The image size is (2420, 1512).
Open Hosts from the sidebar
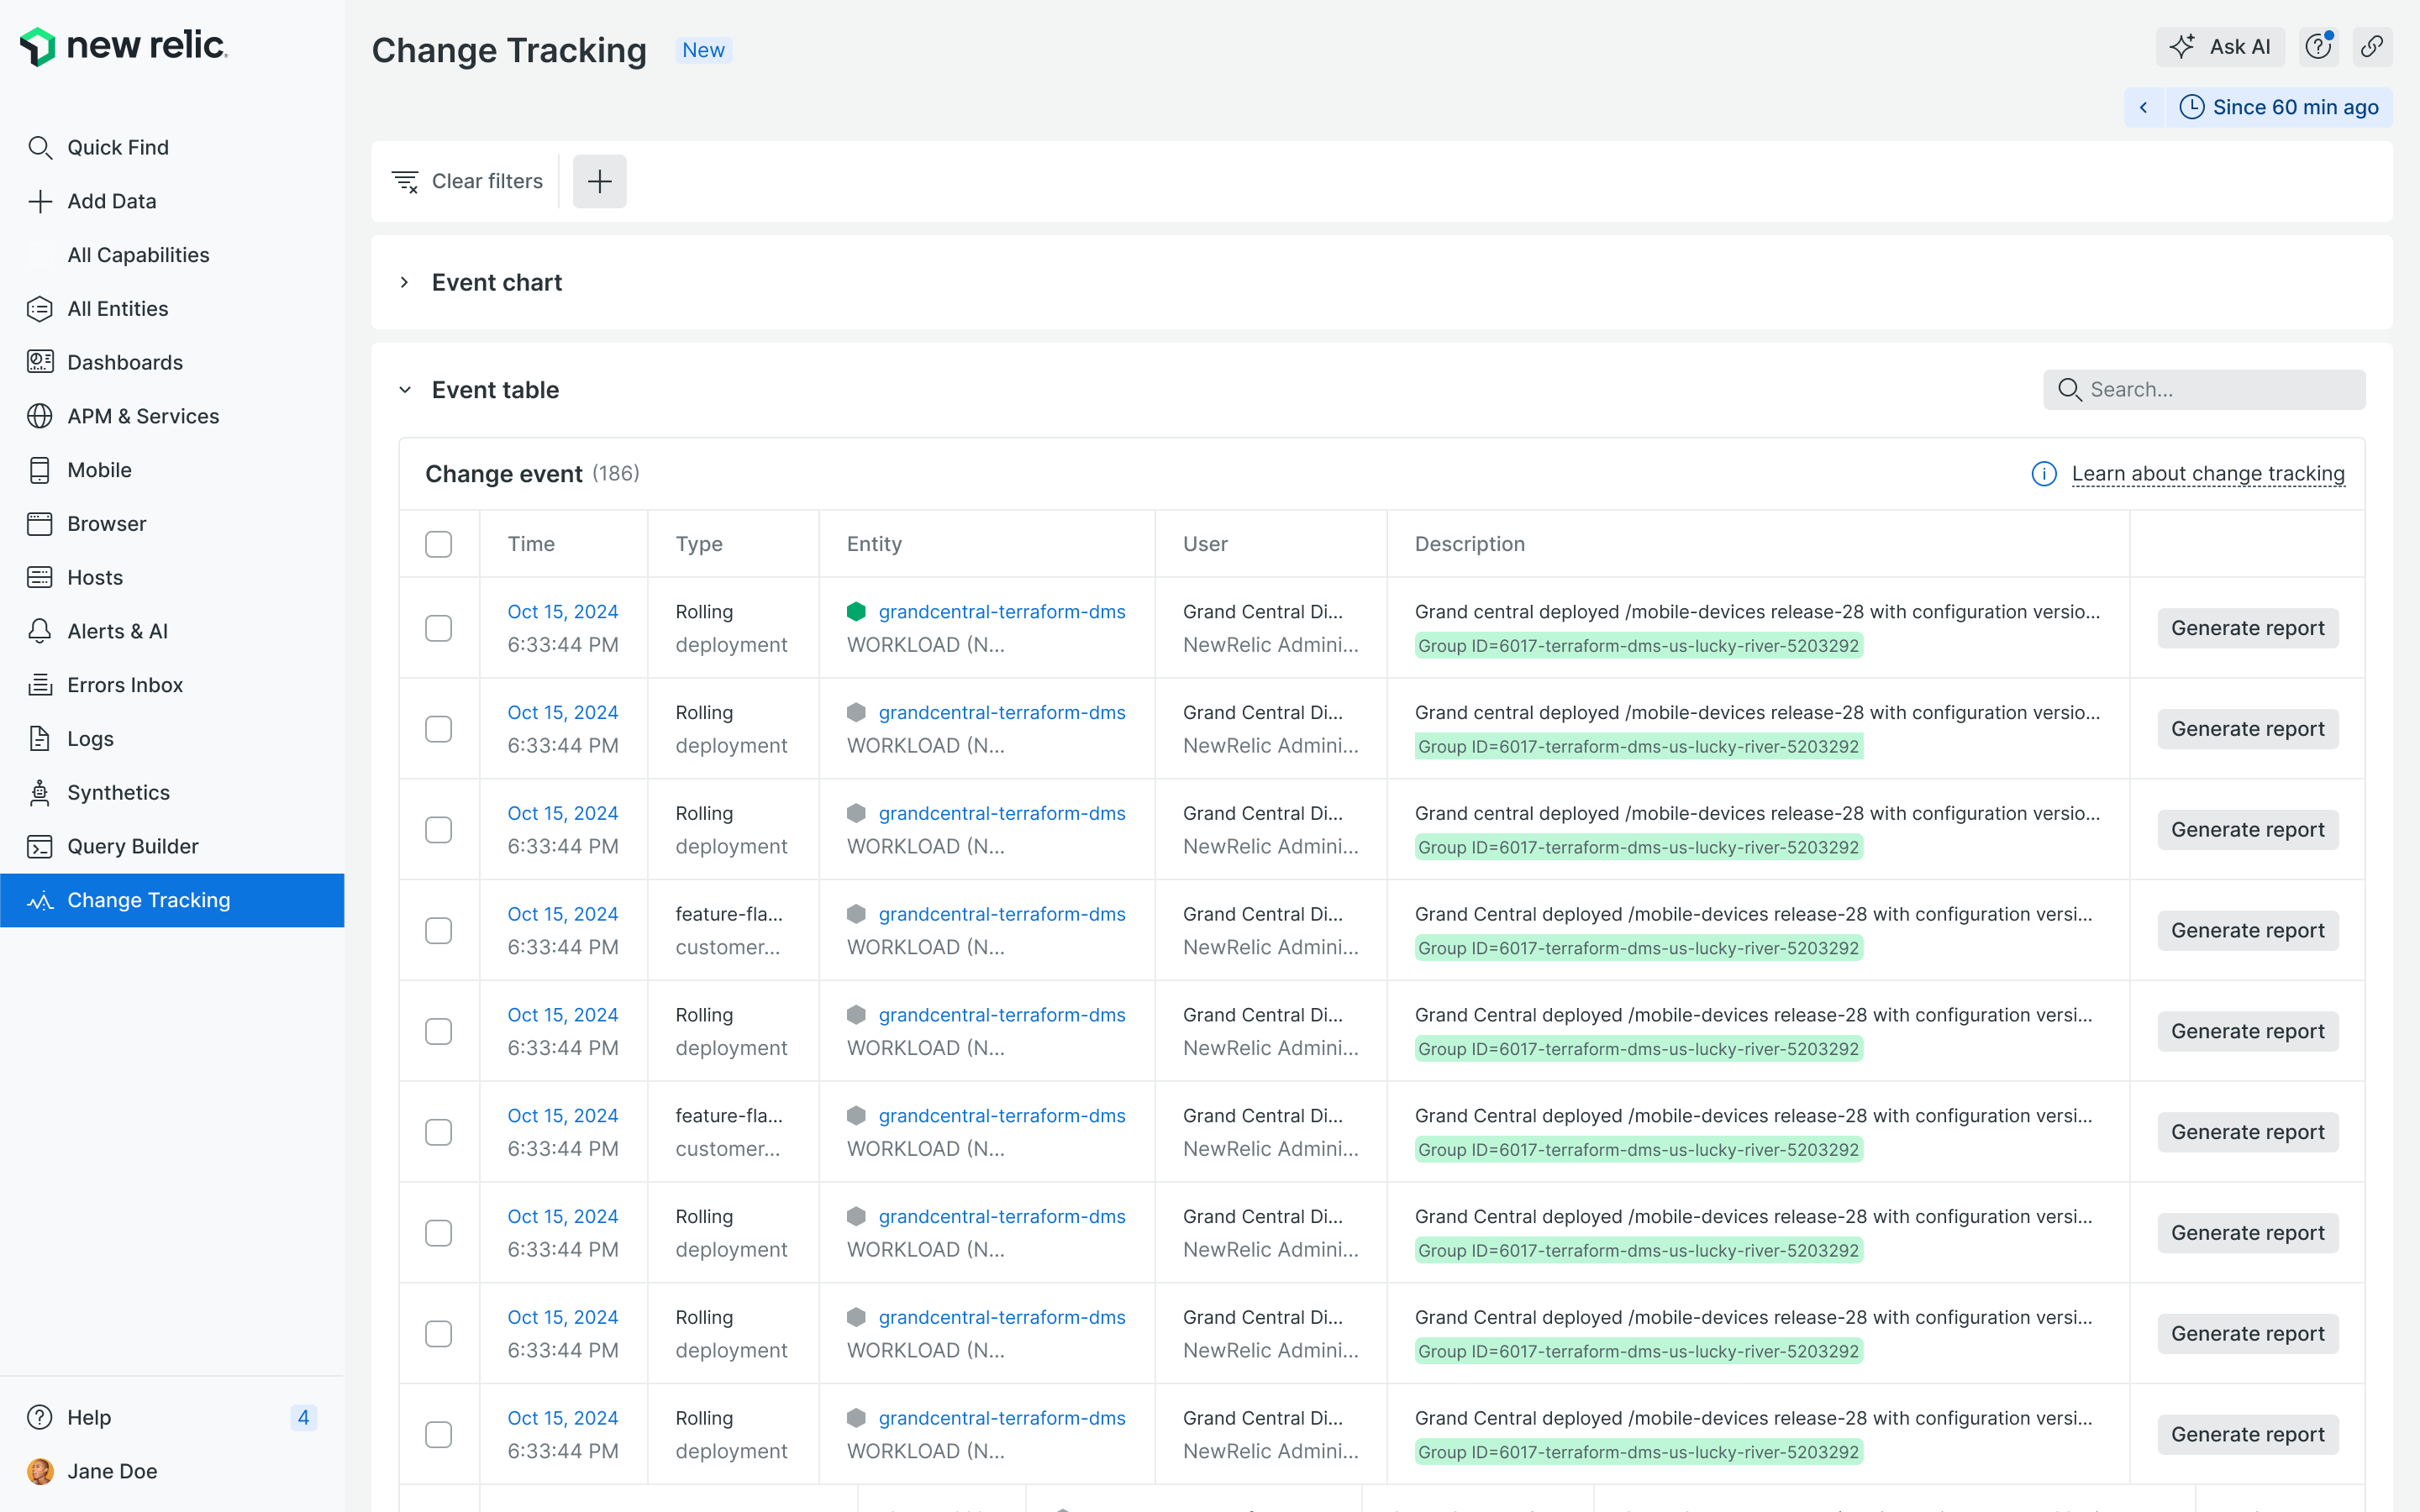pyautogui.click(x=95, y=578)
